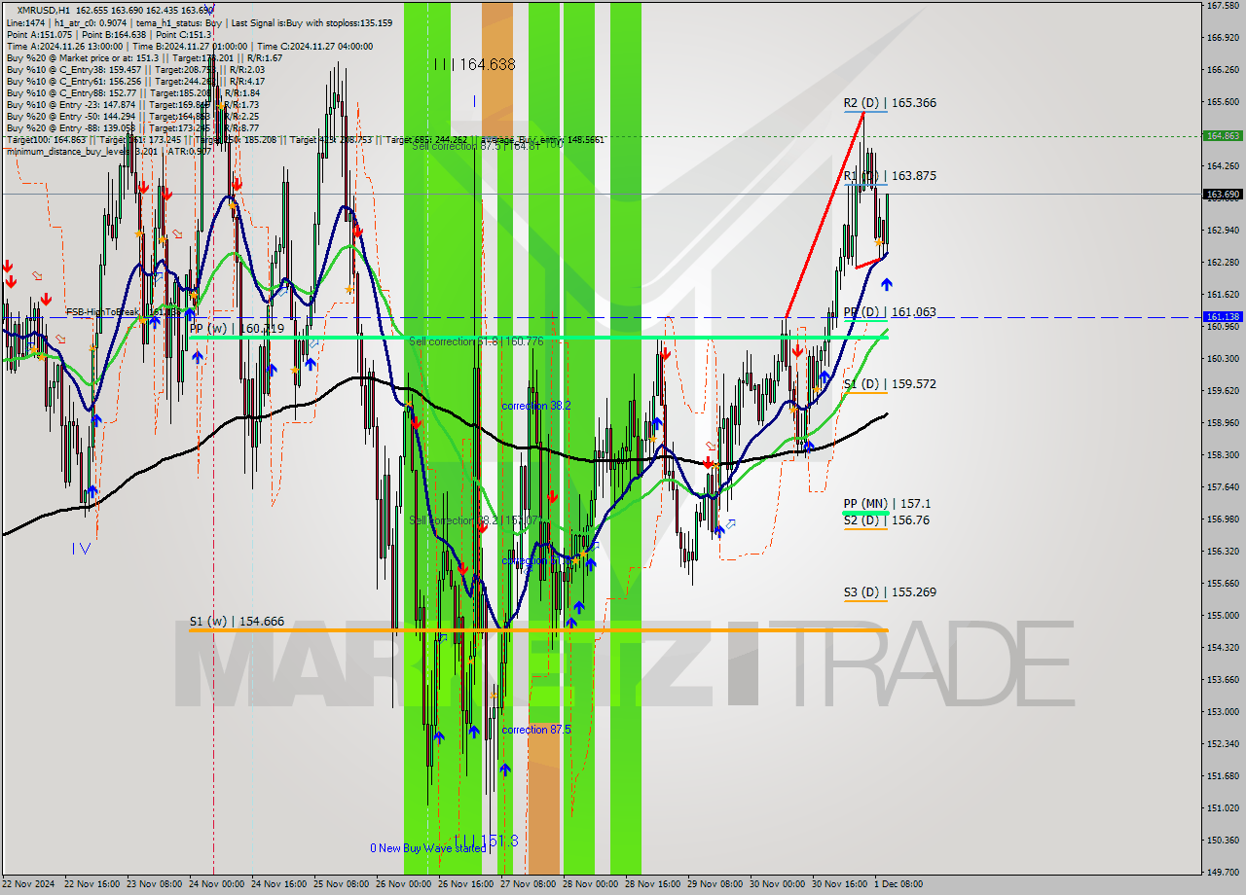The image size is (1246, 895).
Task: Select the S1 (D) | 159.572 support label
Action: coord(890,384)
